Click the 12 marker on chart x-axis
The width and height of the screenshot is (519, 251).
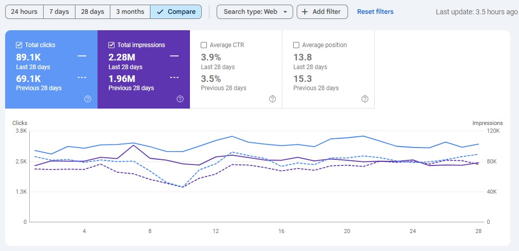pos(216,231)
